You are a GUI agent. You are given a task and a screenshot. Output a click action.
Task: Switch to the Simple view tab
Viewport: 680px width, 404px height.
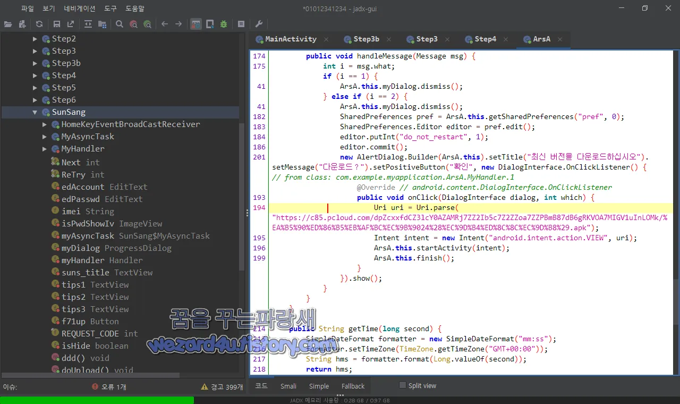point(319,386)
